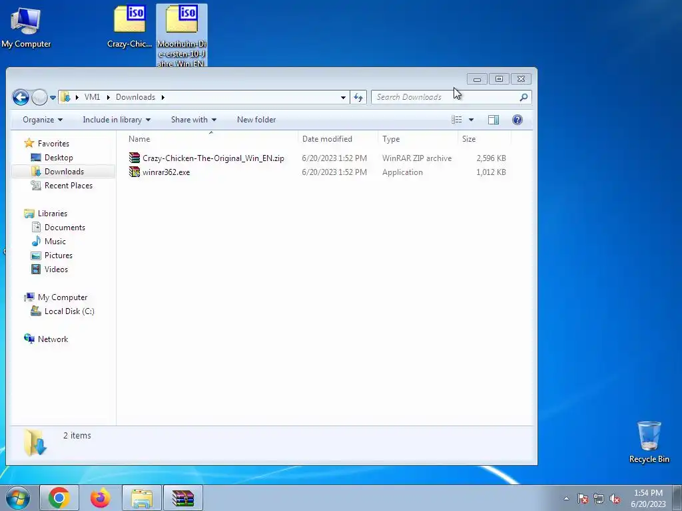682x511 pixels.
Task: Select the Crazy-Chic... ISO desktop icon
Action: click(x=130, y=26)
